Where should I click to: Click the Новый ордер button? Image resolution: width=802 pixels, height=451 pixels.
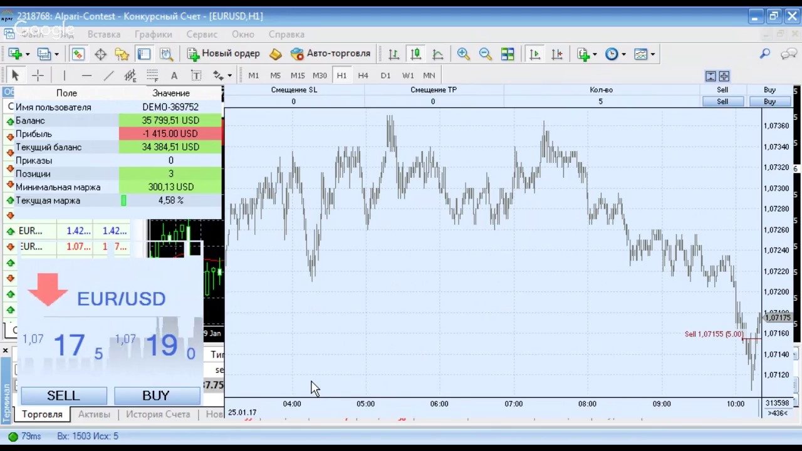pyautogui.click(x=223, y=54)
